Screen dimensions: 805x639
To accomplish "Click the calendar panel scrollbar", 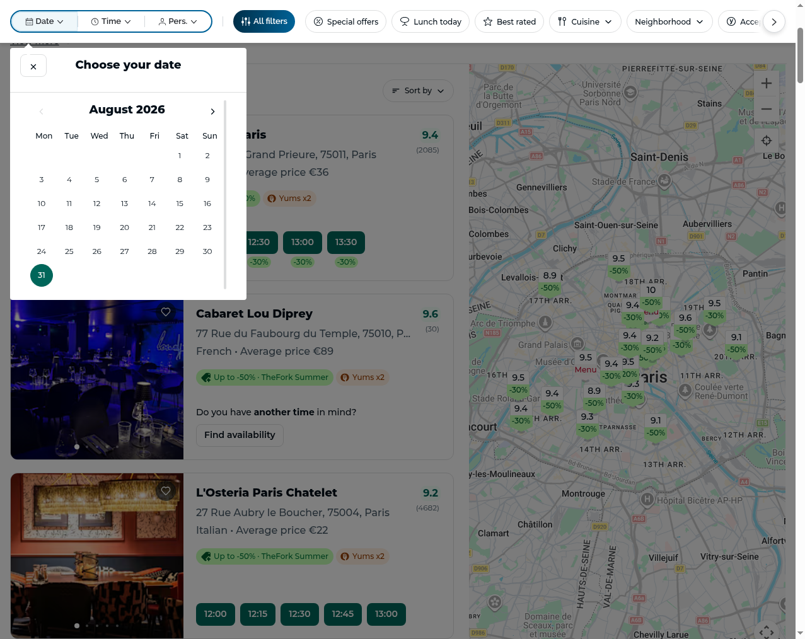I will pos(225,194).
